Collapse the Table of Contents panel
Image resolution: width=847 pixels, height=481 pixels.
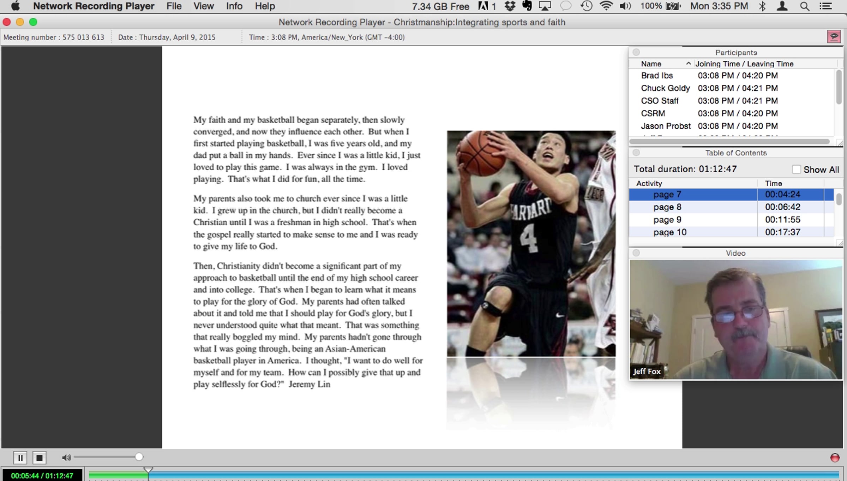point(636,153)
